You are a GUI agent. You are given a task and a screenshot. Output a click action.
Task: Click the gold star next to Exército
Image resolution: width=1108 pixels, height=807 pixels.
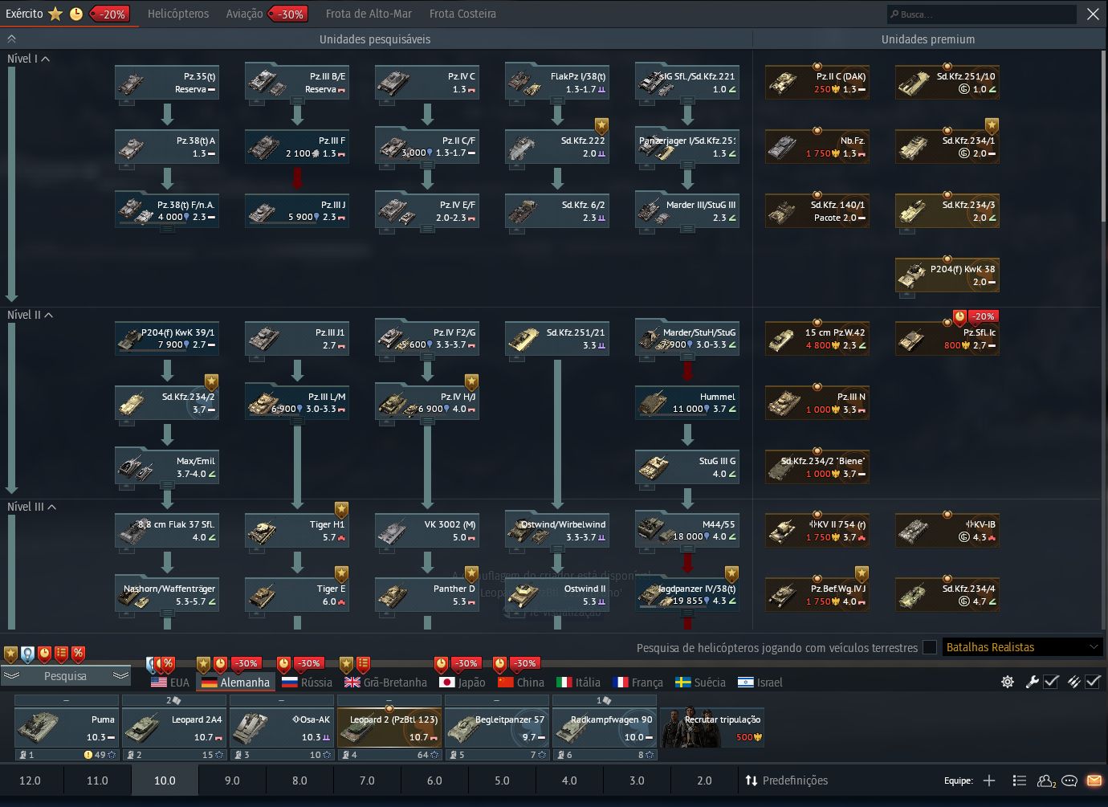55,14
